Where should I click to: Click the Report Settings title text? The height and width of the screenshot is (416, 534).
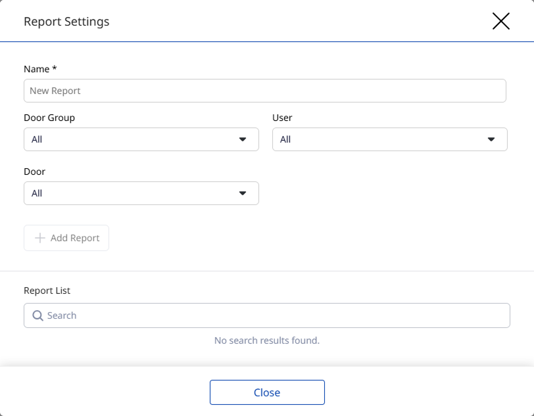point(66,22)
